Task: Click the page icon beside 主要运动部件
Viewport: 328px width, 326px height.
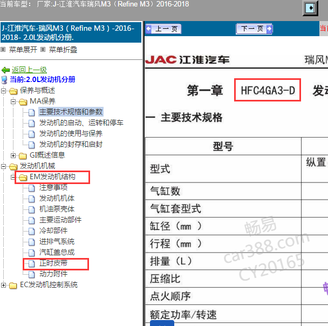Action: [x=32, y=221]
